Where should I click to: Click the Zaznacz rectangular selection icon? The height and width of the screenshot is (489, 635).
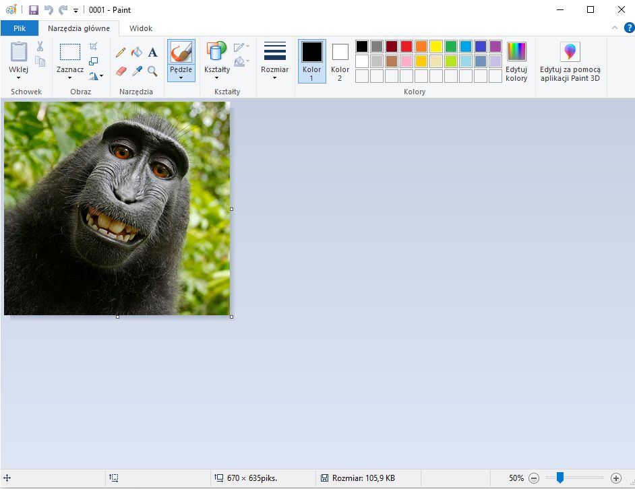pos(70,53)
